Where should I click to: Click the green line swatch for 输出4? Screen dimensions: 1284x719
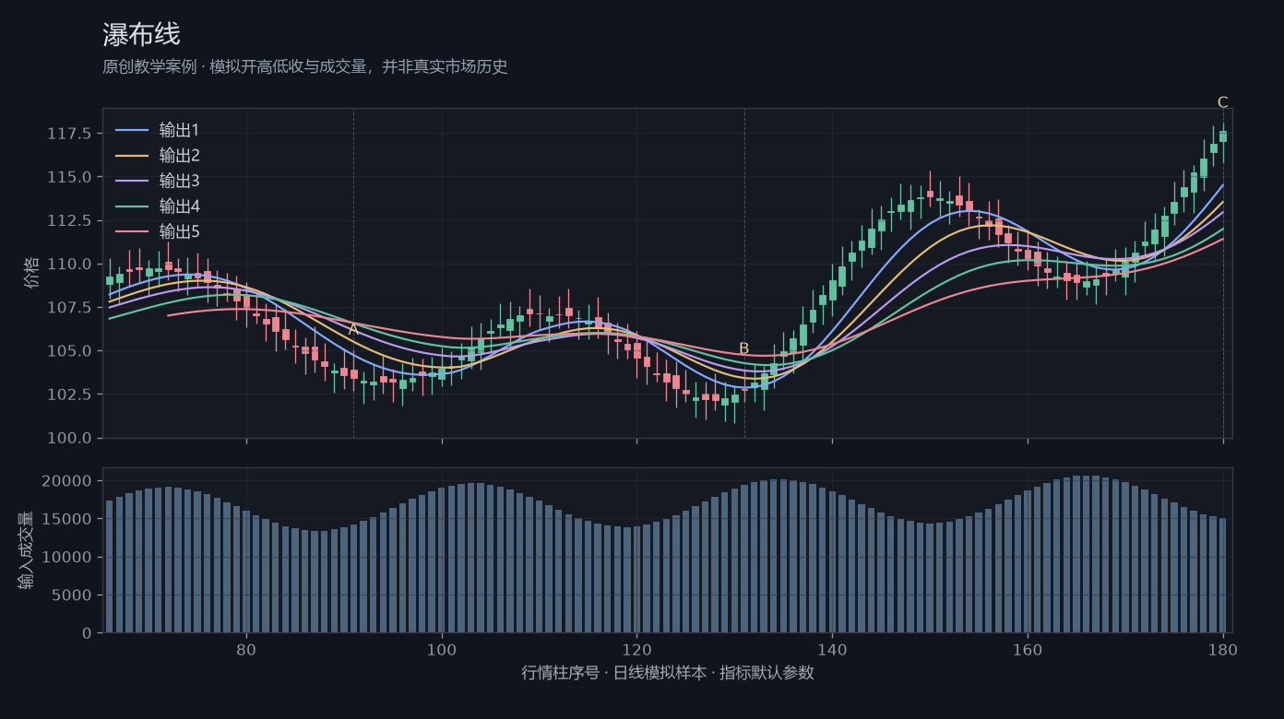click(x=132, y=206)
